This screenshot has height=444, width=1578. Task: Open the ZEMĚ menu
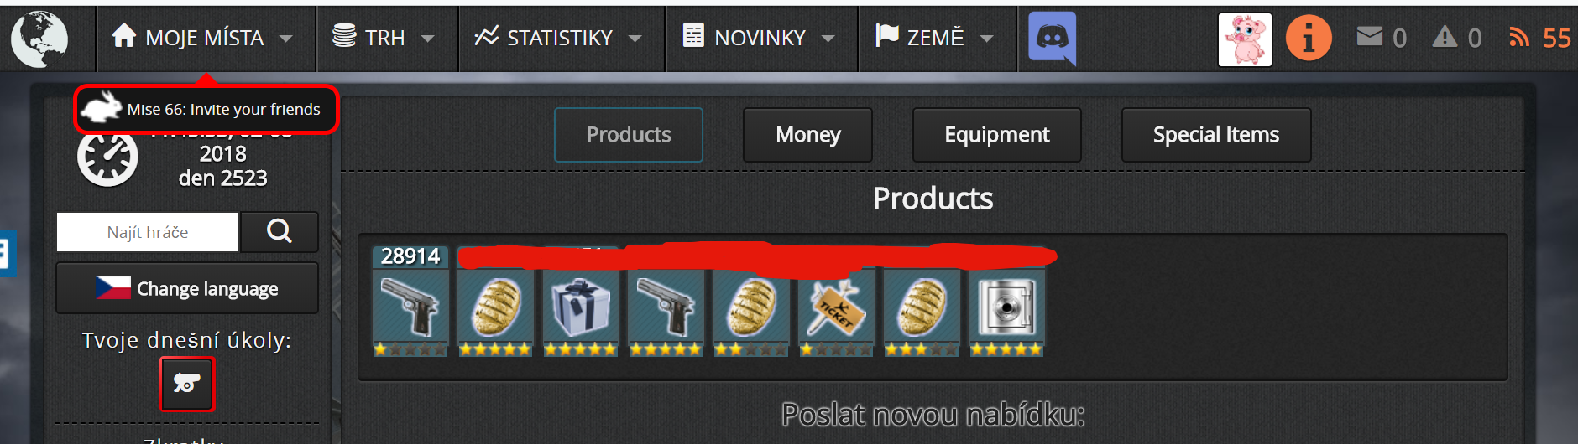pos(937,38)
